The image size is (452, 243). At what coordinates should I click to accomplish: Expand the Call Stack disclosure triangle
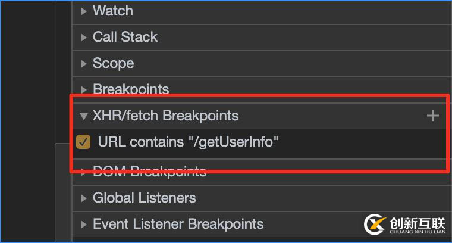click(83, 37)
